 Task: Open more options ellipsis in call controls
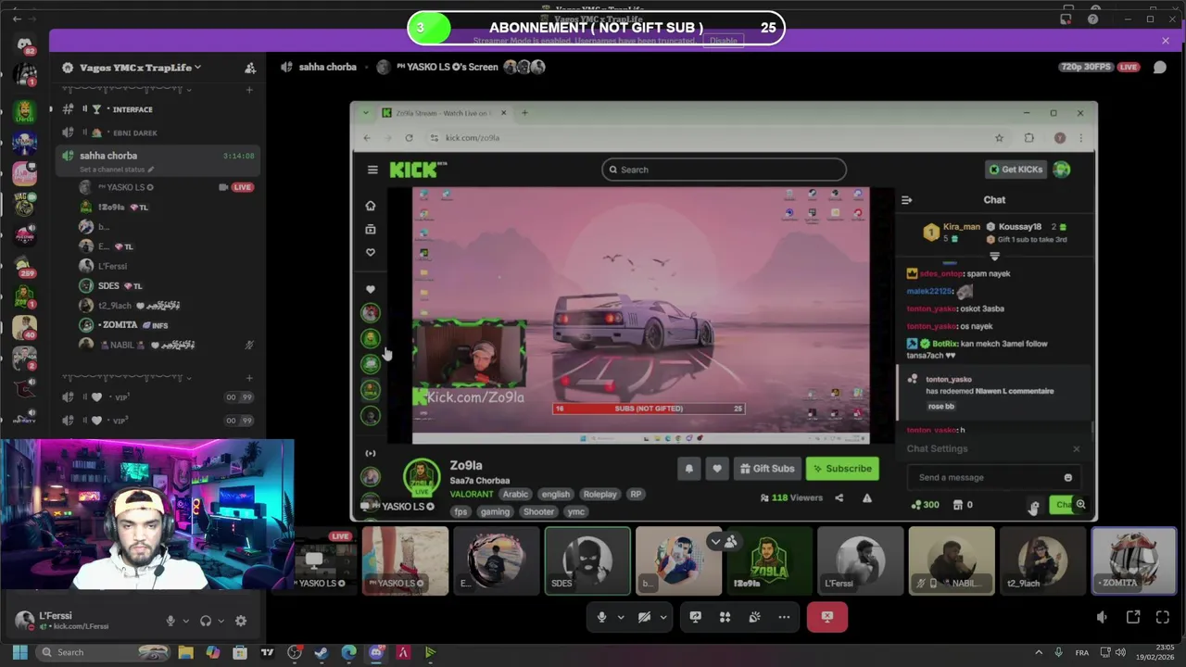coord(784,617)
